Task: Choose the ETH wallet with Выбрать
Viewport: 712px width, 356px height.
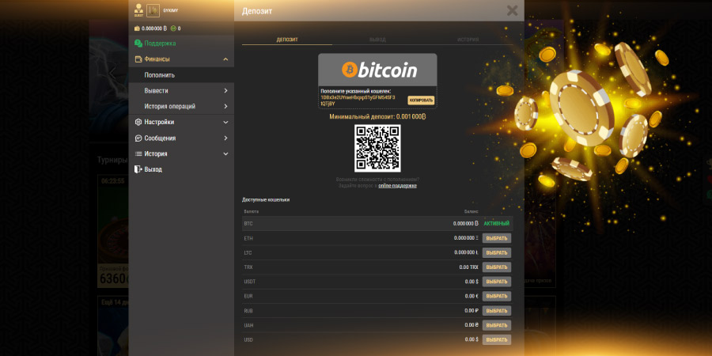Action: pos(496,238)
